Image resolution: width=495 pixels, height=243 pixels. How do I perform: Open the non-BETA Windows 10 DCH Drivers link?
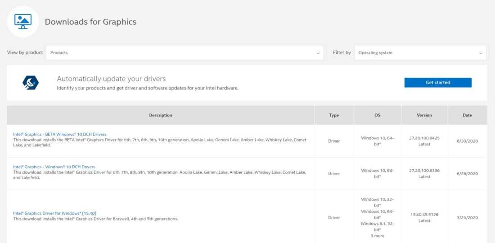54,166
